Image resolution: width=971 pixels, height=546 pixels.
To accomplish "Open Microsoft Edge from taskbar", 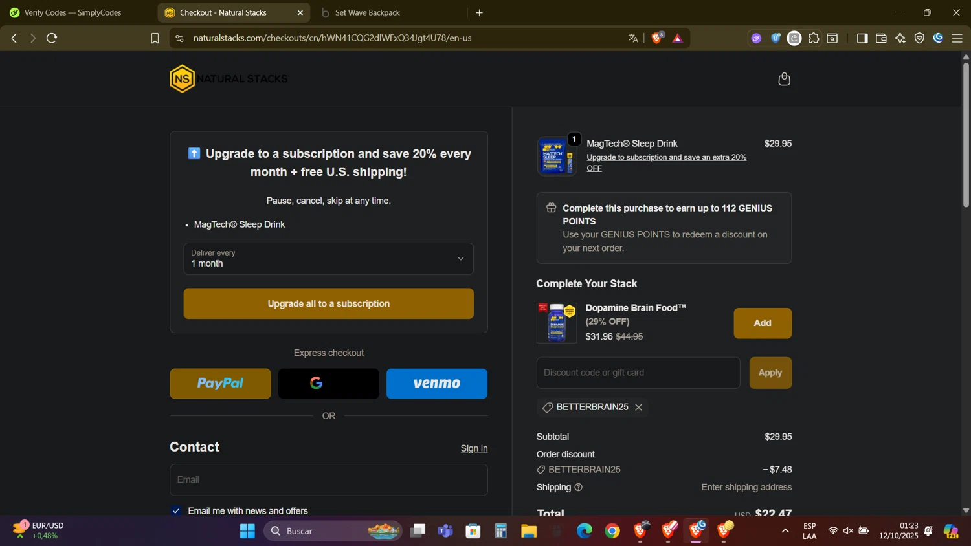I will point(585,531).
